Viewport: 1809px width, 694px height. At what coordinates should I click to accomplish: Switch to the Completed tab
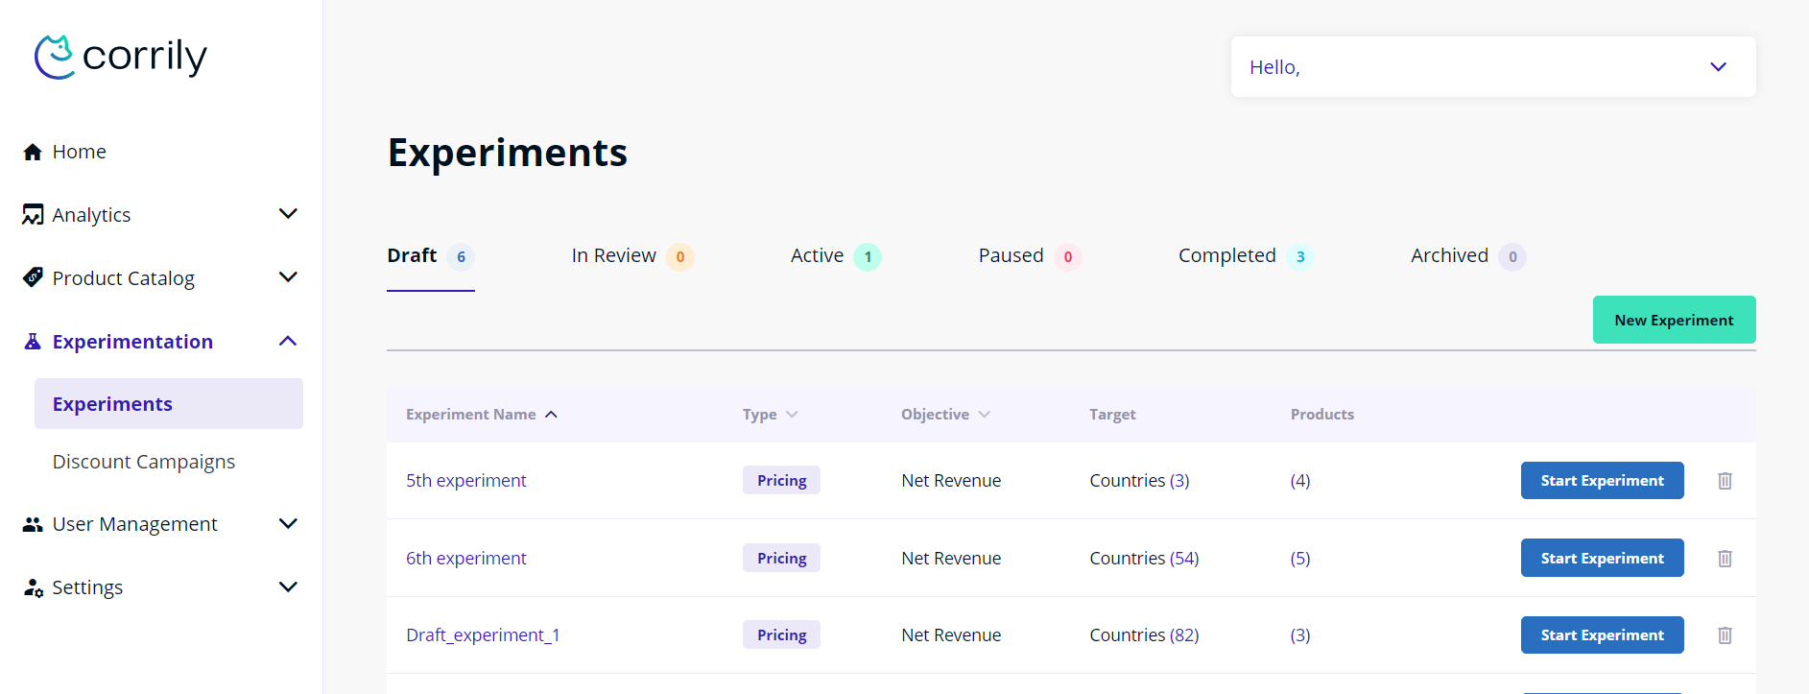[1245, 256]
